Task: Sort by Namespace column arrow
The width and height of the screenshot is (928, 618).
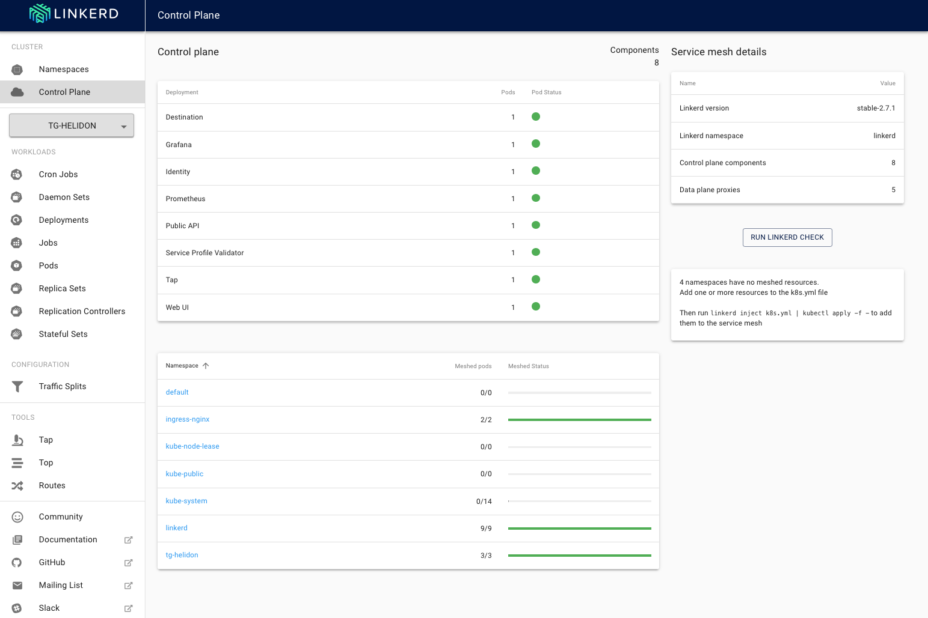Action: coord(206,366)
